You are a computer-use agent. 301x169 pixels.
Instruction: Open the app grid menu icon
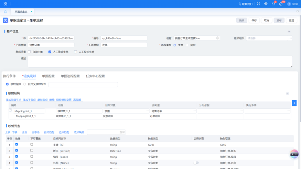[x=5, y=4]
